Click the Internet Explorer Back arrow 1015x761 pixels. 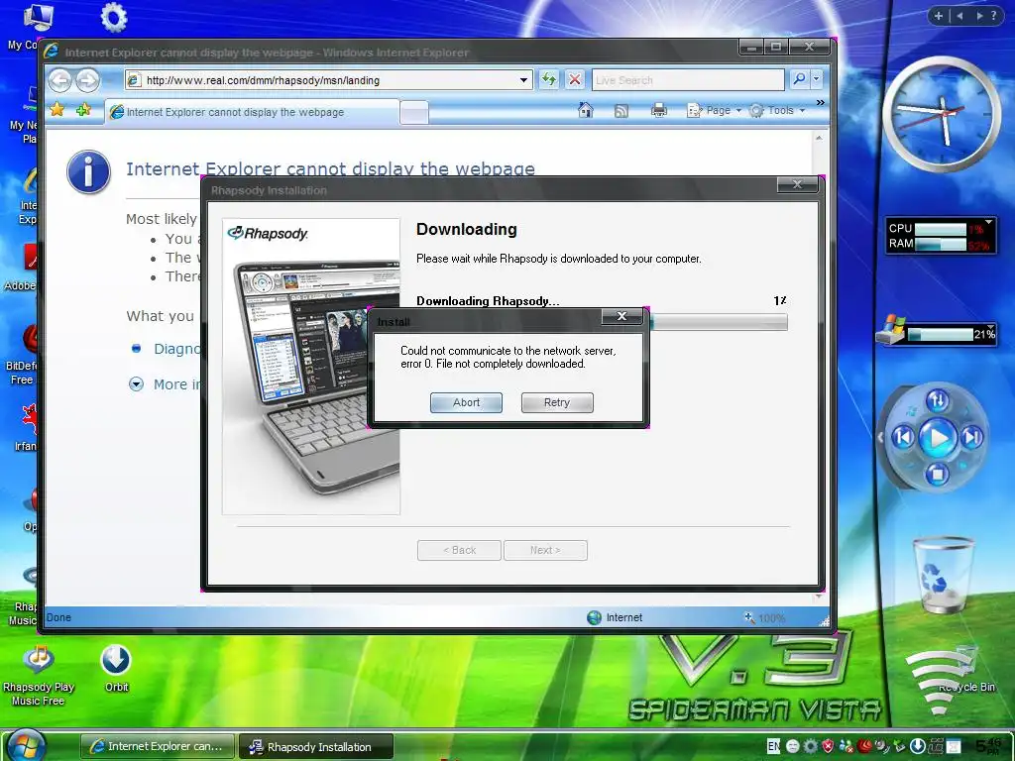60,80
